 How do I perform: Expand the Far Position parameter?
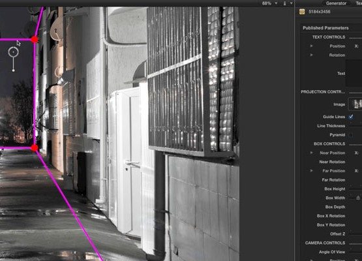311,171
